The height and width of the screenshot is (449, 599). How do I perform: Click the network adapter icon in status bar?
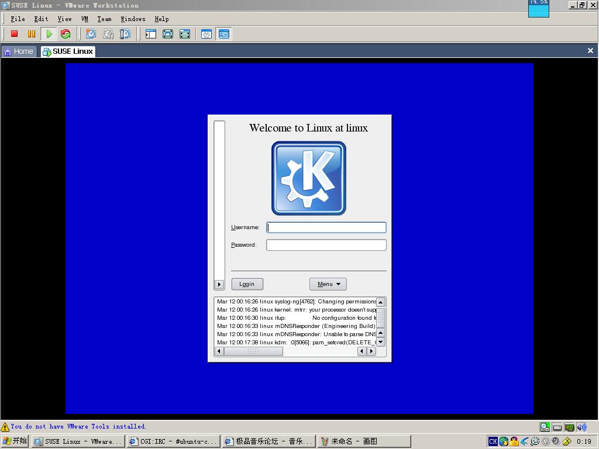[x=569, y=427]
